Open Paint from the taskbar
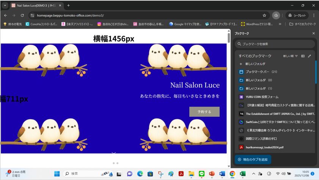 coord(171,174)
